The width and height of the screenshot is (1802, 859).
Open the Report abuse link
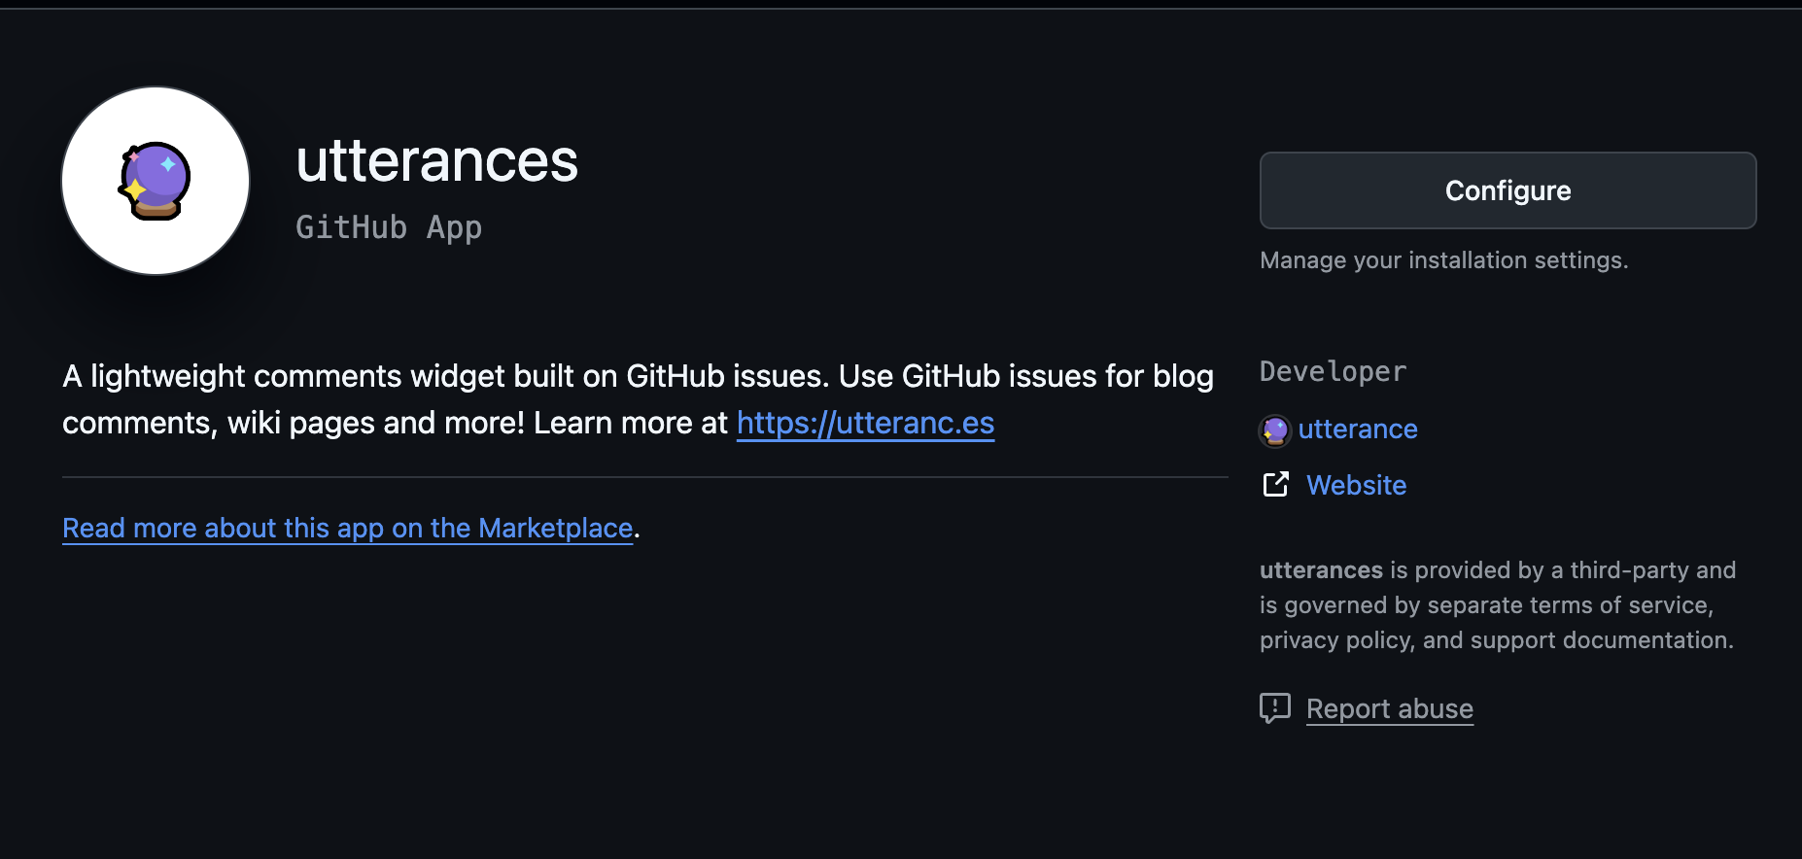[x=1389, y=709]
